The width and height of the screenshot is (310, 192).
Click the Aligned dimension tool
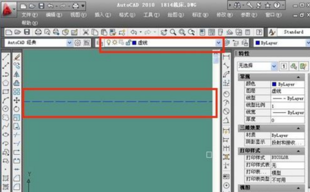click(x=226, y=66)
